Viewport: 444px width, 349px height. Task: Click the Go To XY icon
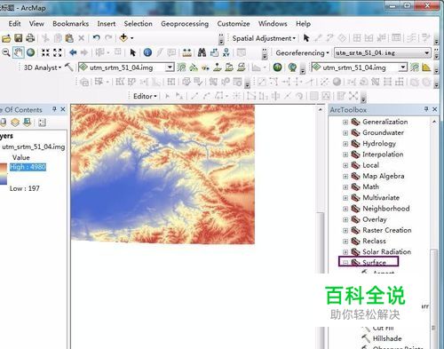[226, 52]
